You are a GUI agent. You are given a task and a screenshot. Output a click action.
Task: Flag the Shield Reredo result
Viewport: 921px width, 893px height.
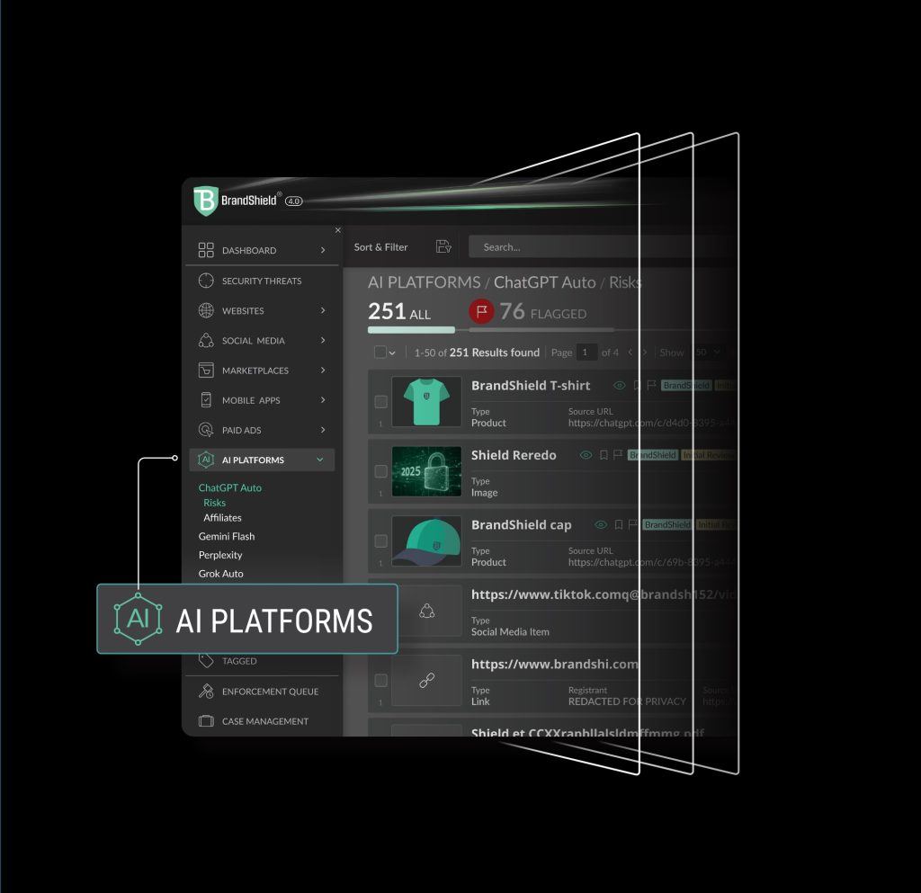coord(617,454)
